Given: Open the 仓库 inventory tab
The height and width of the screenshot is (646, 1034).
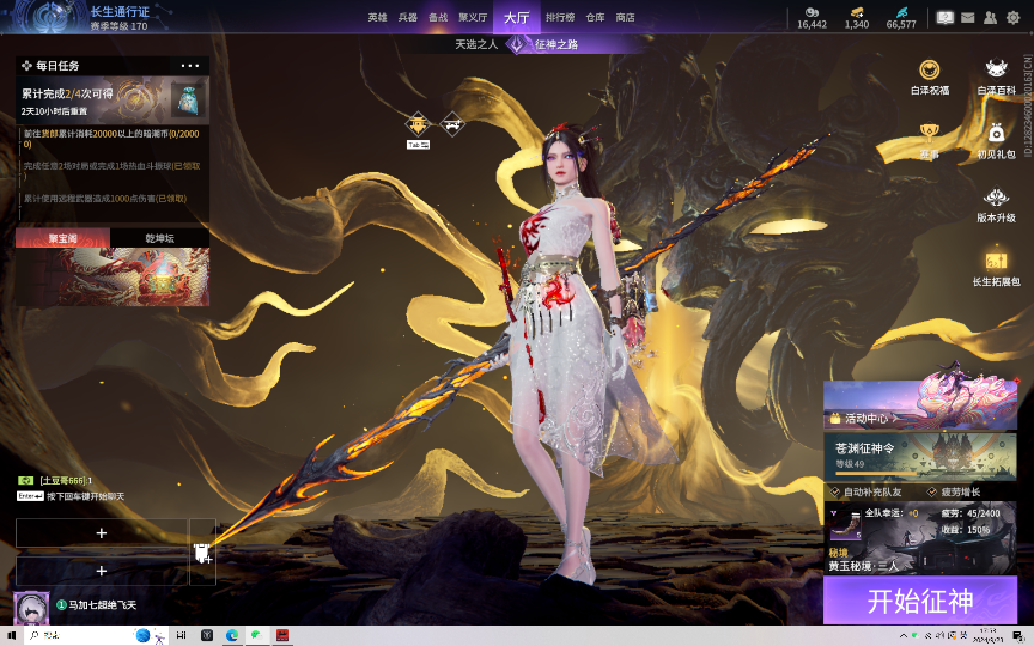Looking at the screenshot, I should click(595, 17).
